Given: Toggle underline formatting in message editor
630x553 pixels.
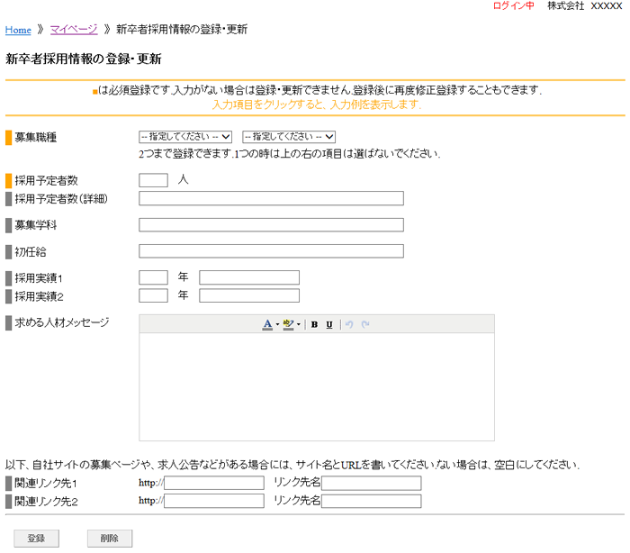Looking at the screenshot, I should coord(329,324).
